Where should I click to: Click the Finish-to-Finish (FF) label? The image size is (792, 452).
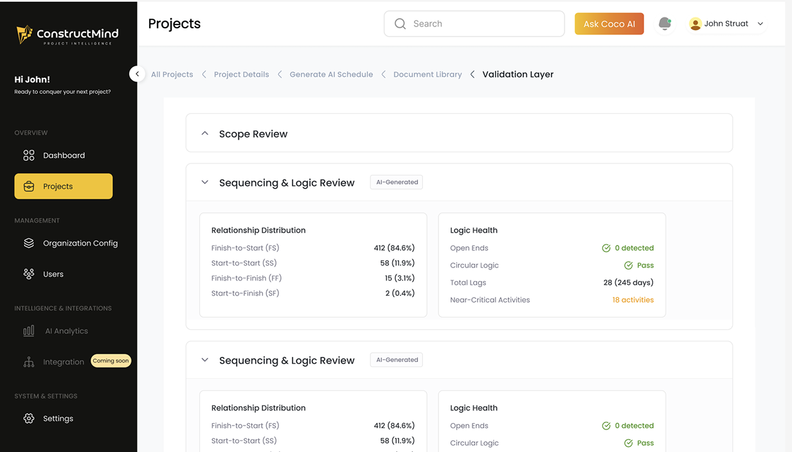point(246,278)
